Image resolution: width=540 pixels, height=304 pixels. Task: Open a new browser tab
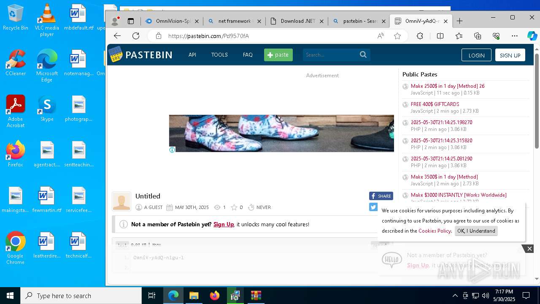pyautogui.click(x=460, y=21)
